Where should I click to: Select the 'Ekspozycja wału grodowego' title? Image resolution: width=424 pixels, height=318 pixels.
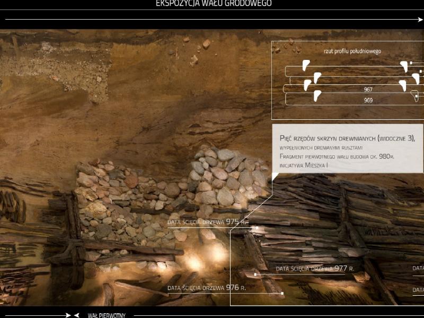coord(214,4)
